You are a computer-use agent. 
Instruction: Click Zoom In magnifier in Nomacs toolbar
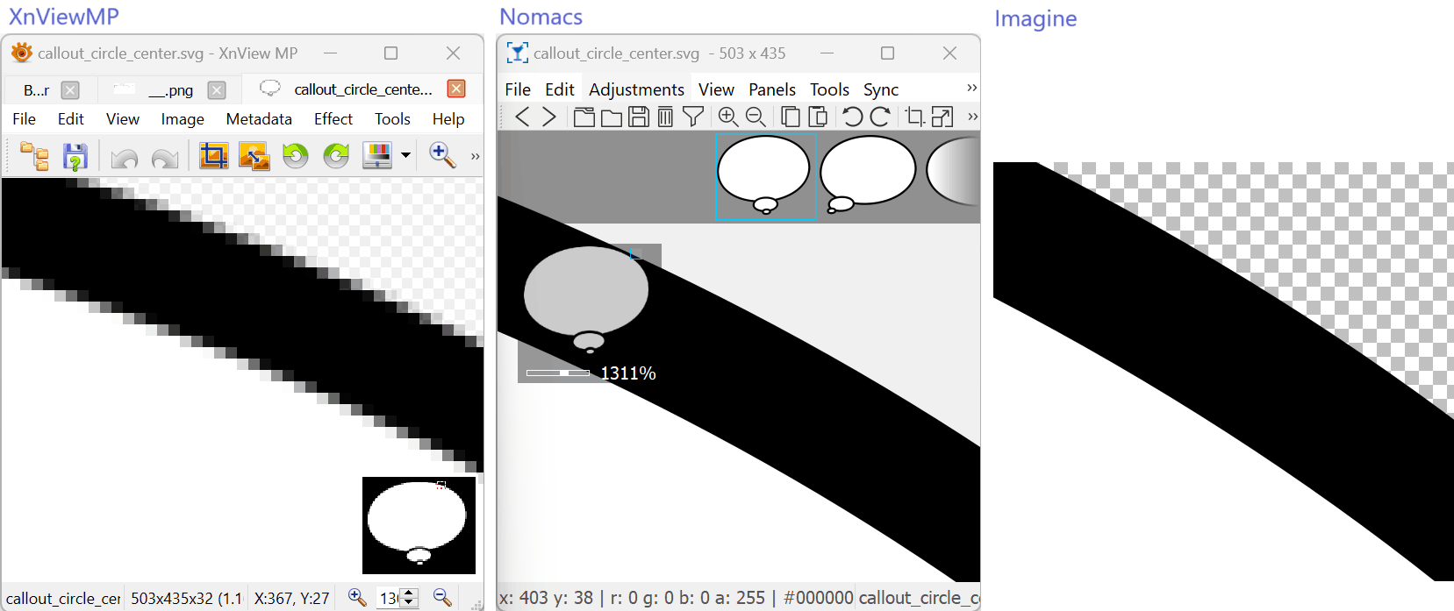click(x=728, y=117)
